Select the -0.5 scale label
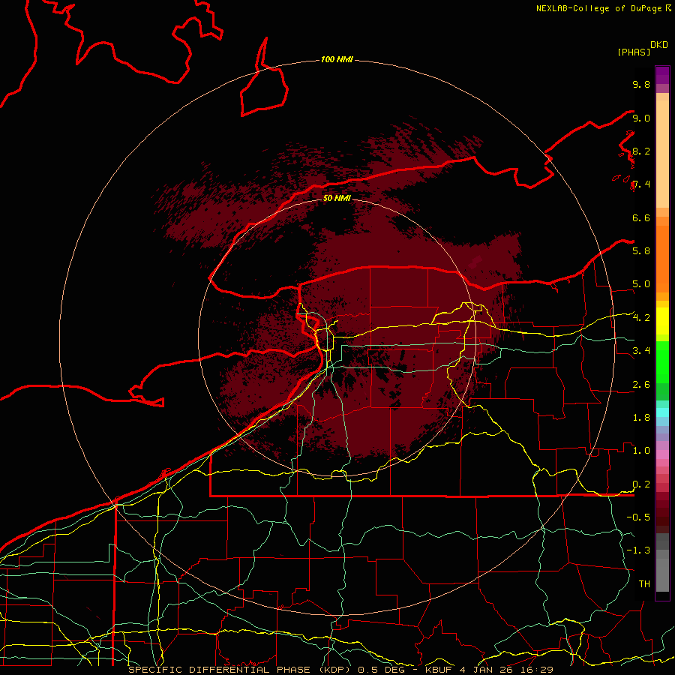 click(638, 517)
